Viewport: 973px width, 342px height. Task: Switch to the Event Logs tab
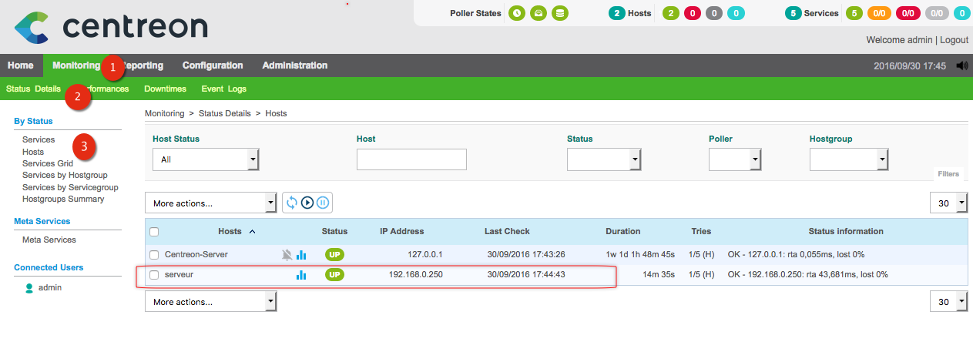pos(223,89)
